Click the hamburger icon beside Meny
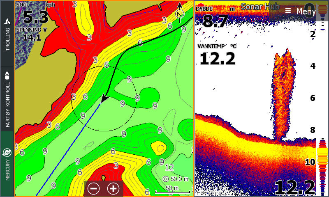 [x=288, y=11]
